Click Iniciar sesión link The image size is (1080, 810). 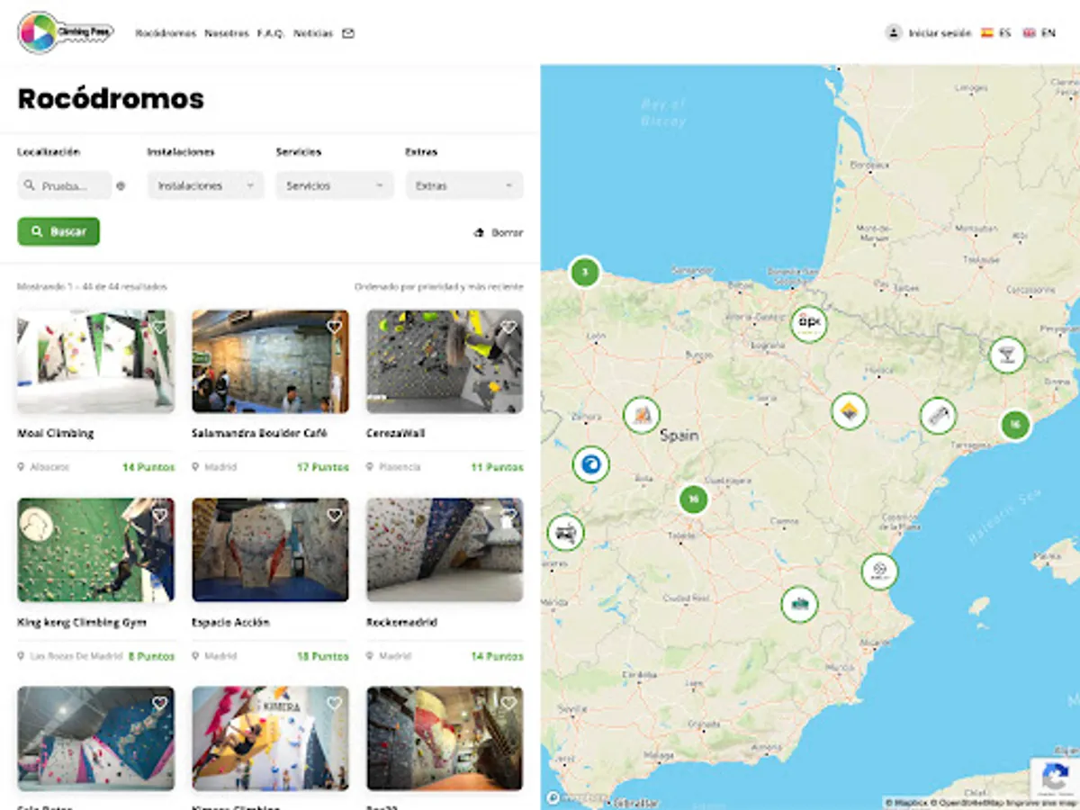click(940, 33)
